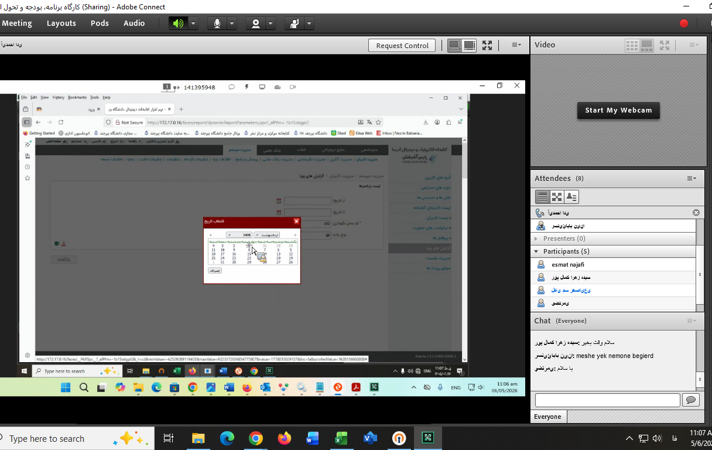
Task: Switch Video pod to filmstrip layout
Action: point(646,45)
